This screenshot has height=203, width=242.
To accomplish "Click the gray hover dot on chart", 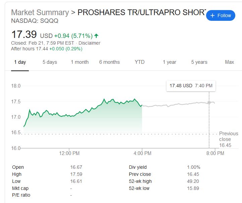I will tap(209, 102).
